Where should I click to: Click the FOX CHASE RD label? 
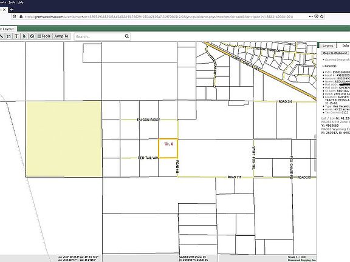click(x=292, y=167)
